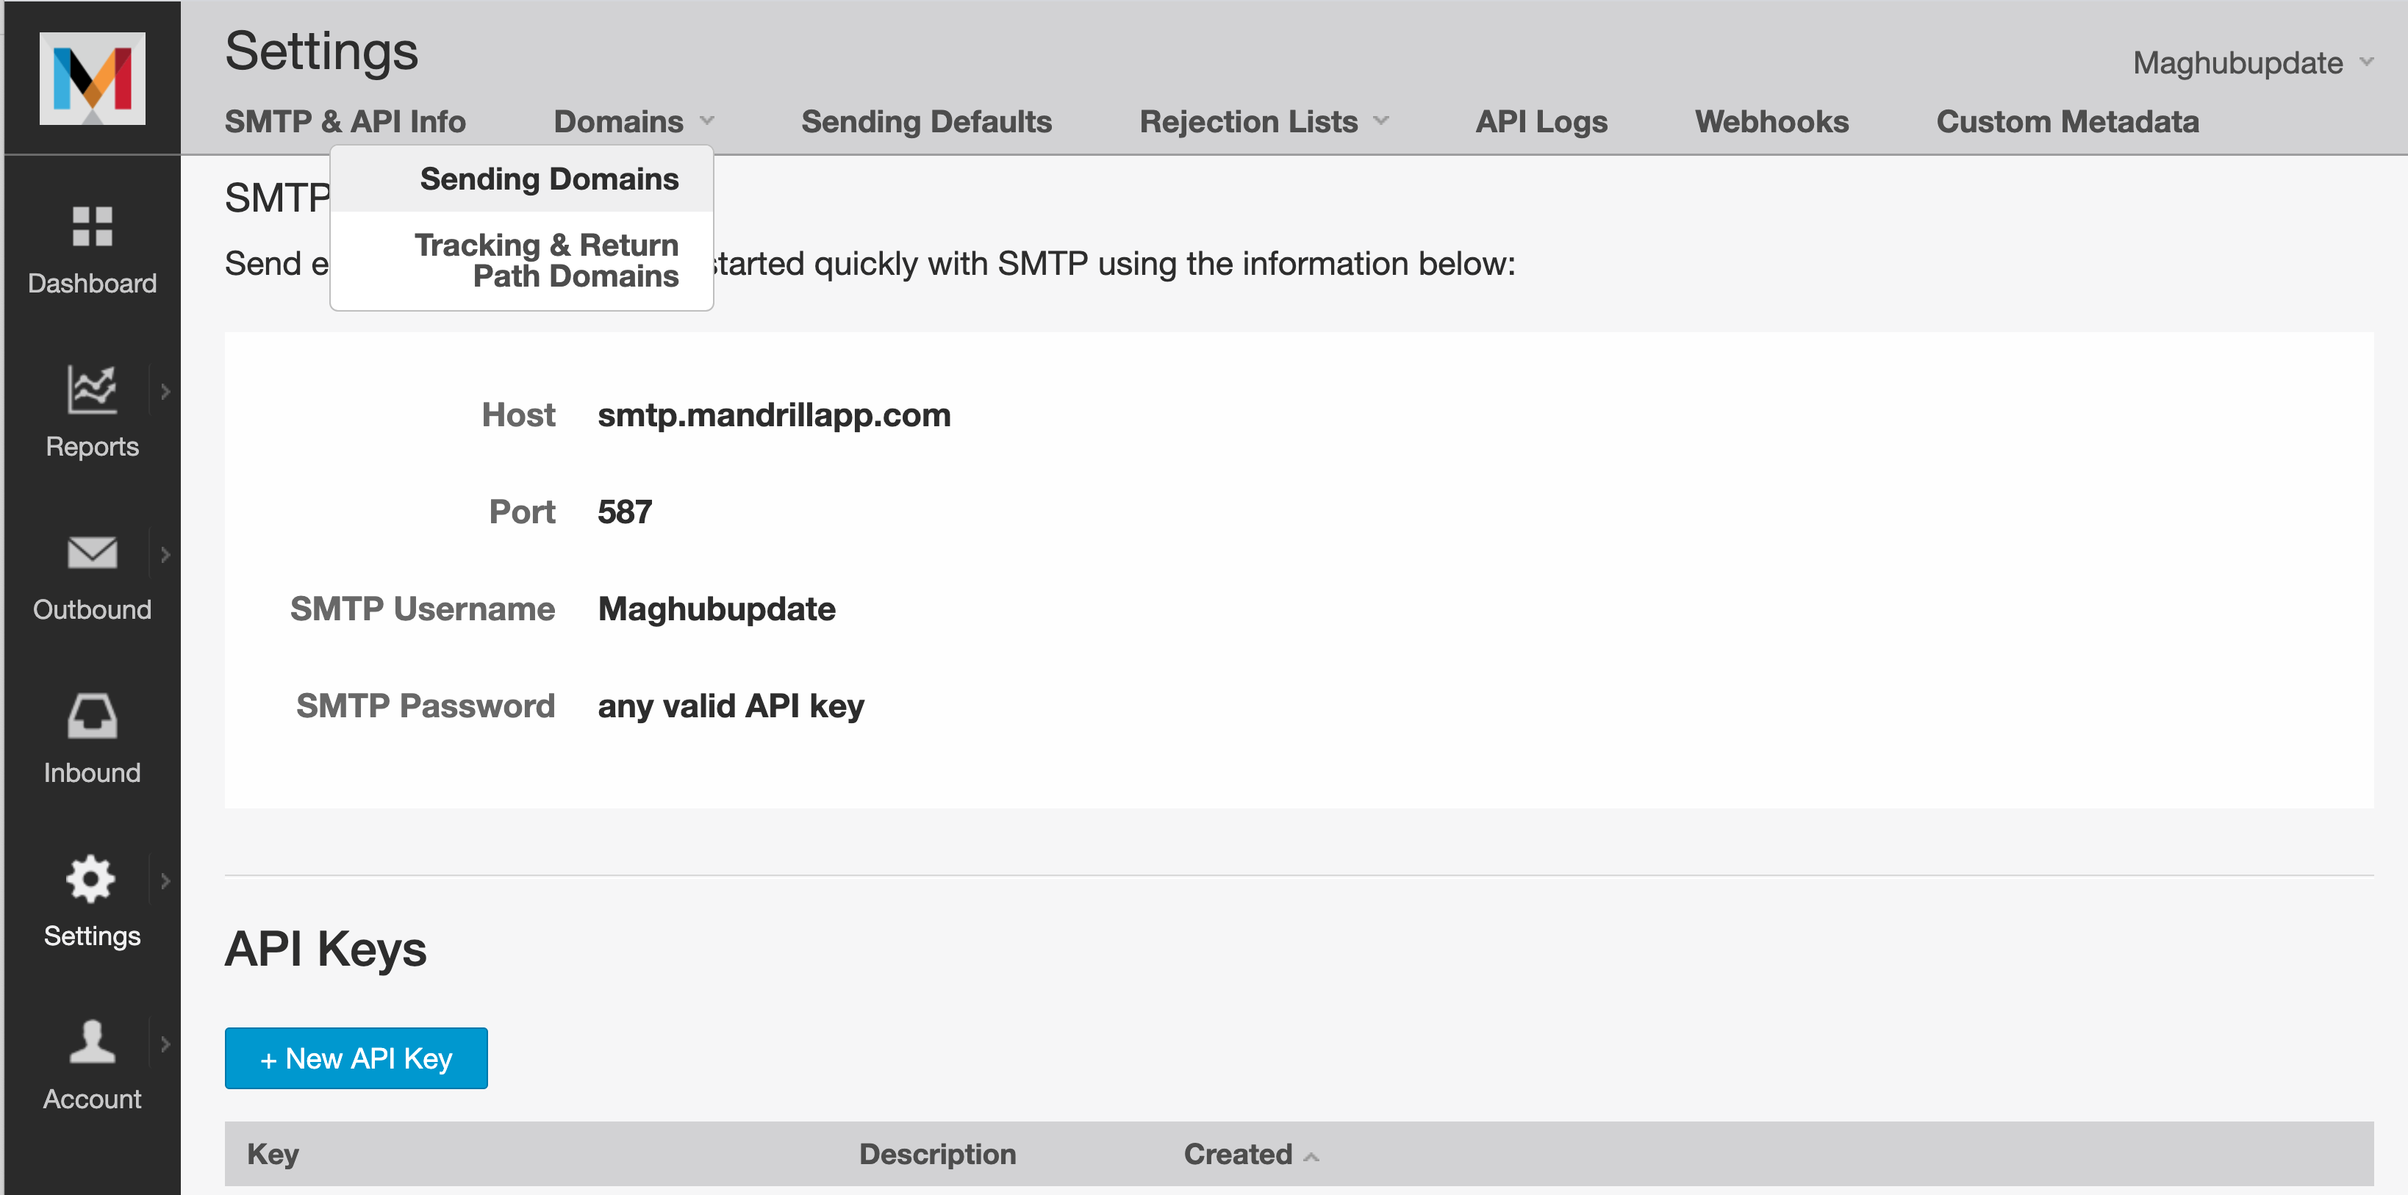Go to the Webhooks tab
The height and width of the screenshot is (1195, 2408).
pyautogui.click(x=1771, y=121)
